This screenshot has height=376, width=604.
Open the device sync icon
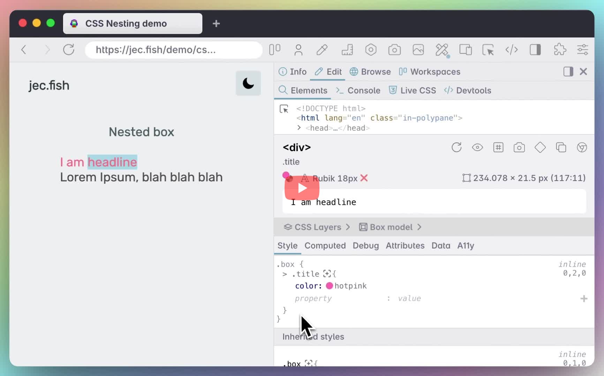[x=466, y=50]
